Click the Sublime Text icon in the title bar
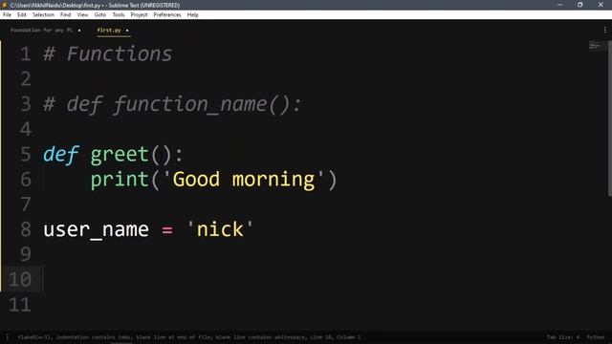Image resolution: width=612 pixels, height=344 pixels. (x=5, y=5)
